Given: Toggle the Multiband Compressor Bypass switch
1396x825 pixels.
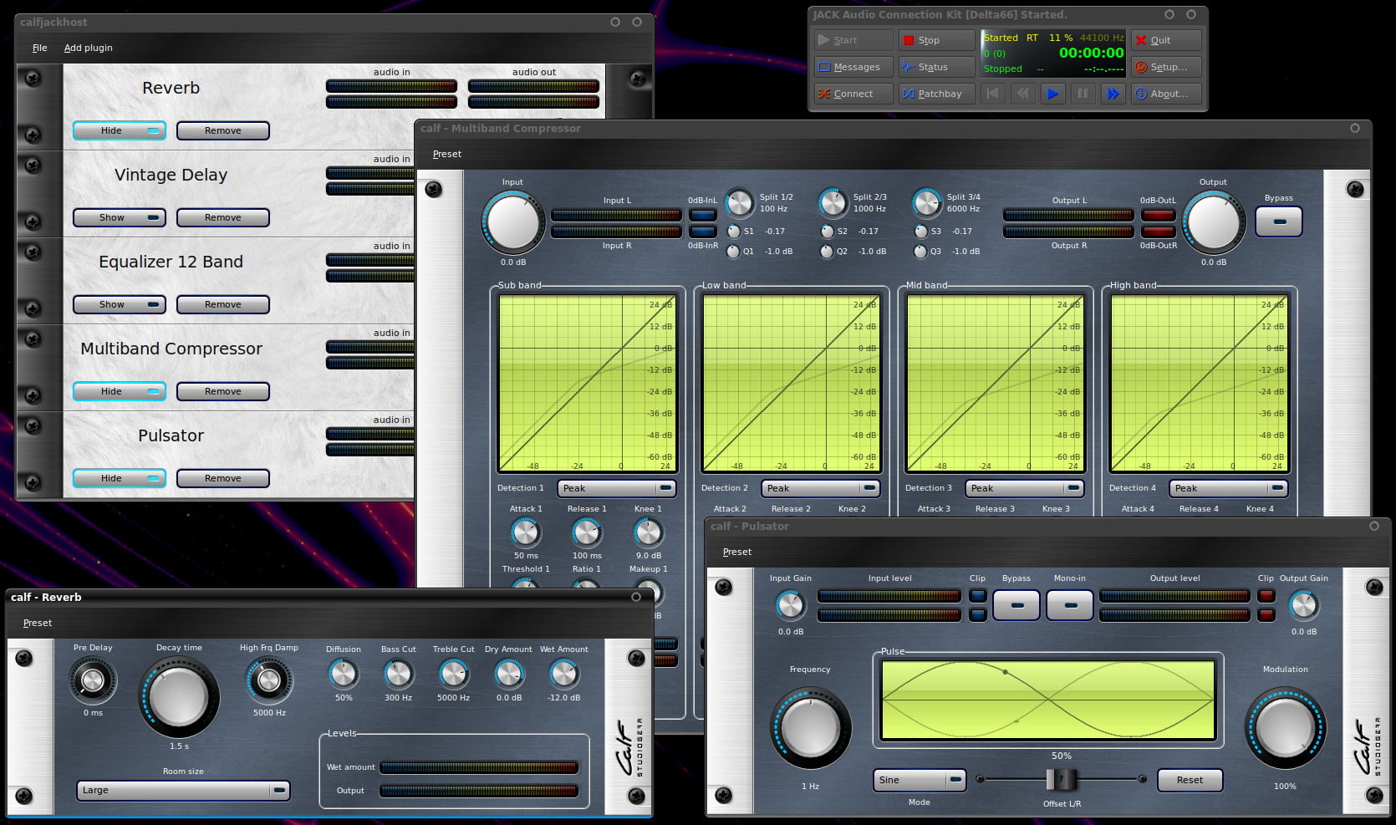Looking at the screenshot, I should coord(1278,222).
